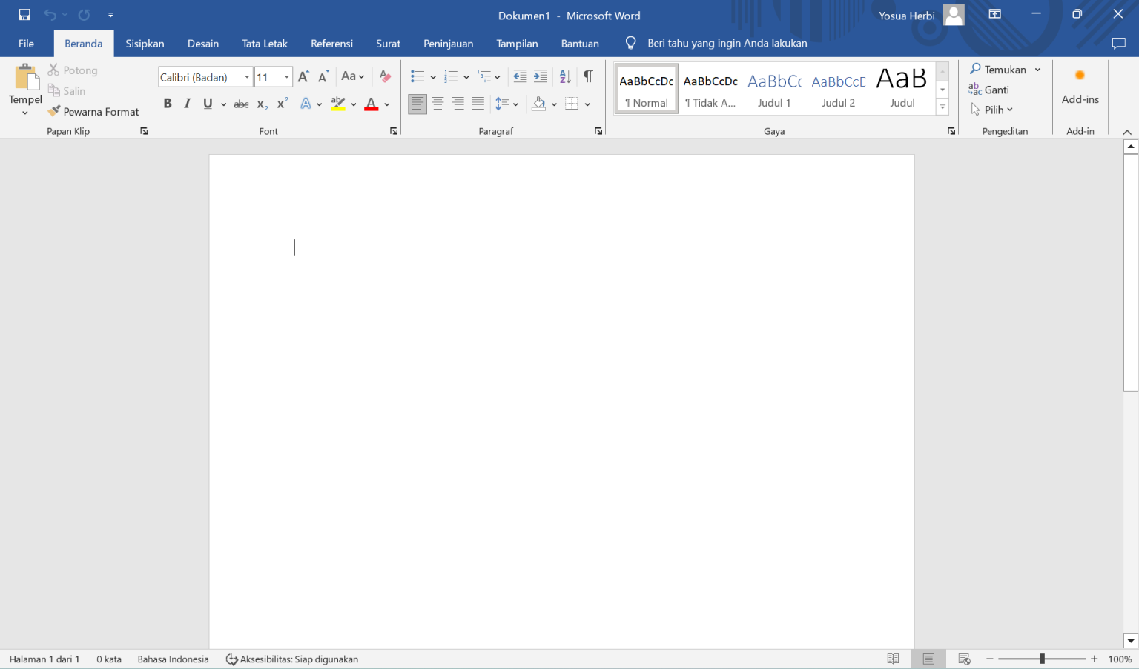The height and width of the screenshot is (669, 1139).
Task: Click the increase font size icon
Action: 303,76
